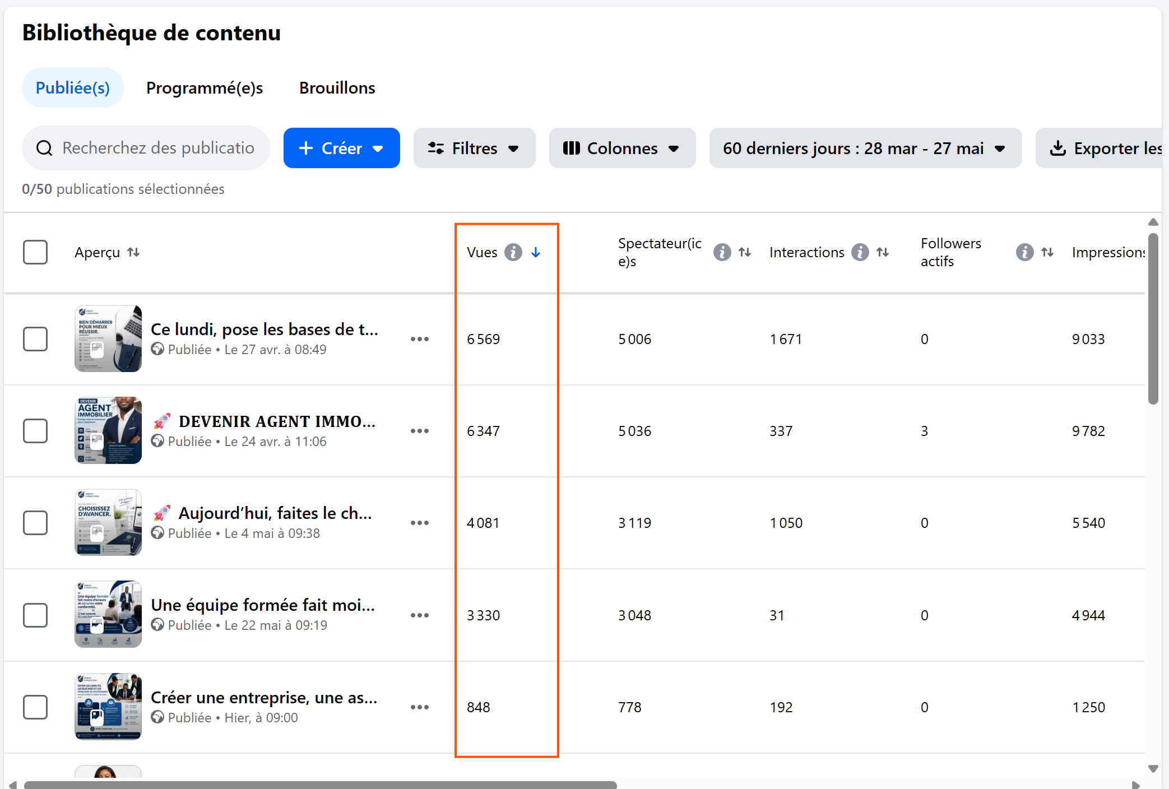Open the 60 derniers jours date range

click(x=865, y=148)
